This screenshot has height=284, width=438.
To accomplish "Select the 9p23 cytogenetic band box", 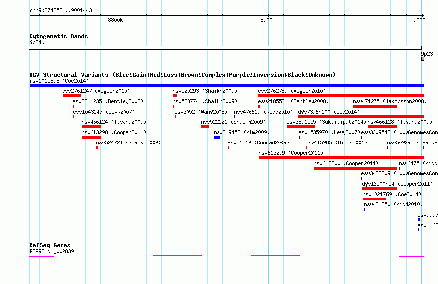I will 423,59.
